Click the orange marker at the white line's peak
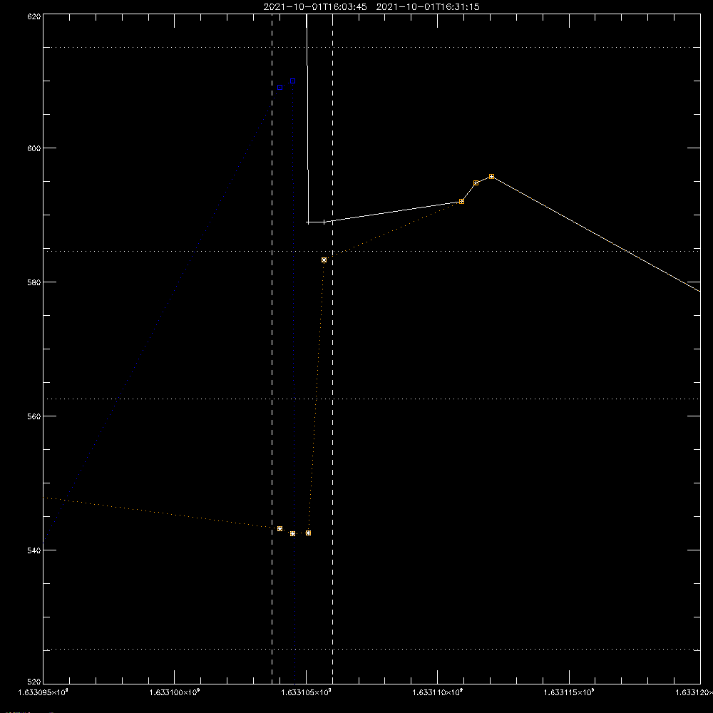Viewport: 713px width, 713px height. pyautogui.click(x=491, y=176)
